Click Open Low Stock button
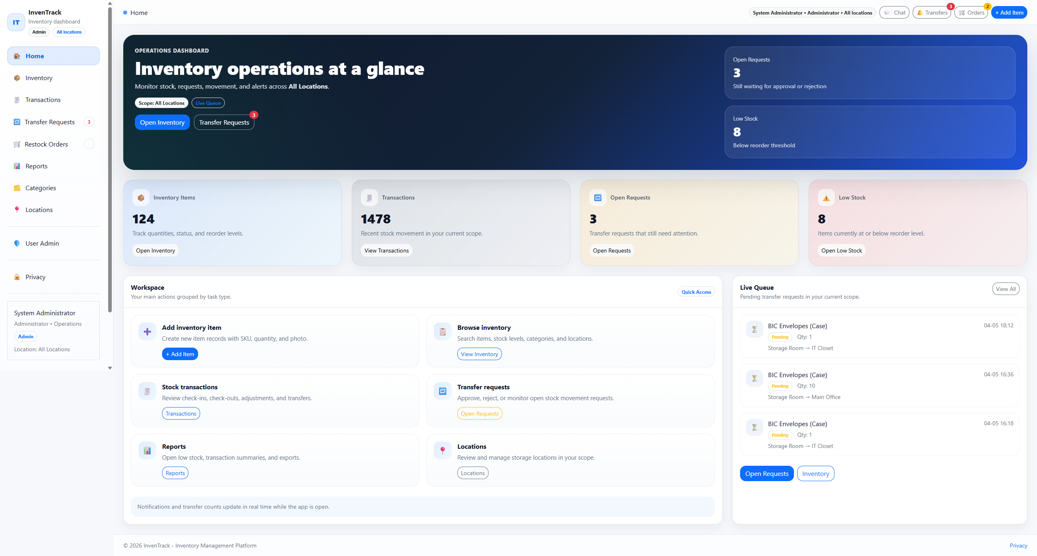This screenshot has height=556, width=1037. point(841,250)
